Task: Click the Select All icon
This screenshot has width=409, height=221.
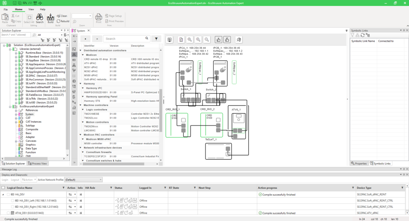Action: point(29,17)
